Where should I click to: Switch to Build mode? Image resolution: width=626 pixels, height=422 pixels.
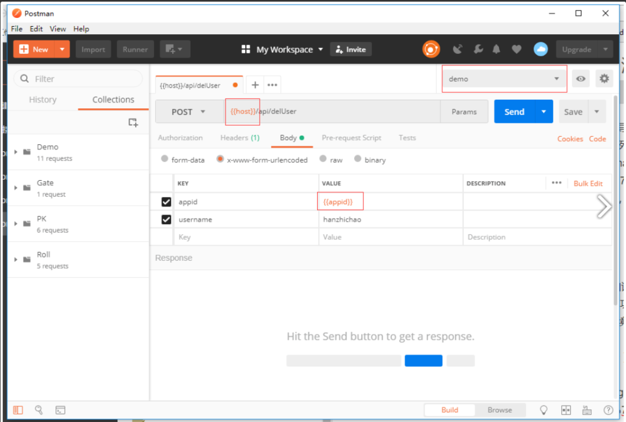tap(450, 410)
